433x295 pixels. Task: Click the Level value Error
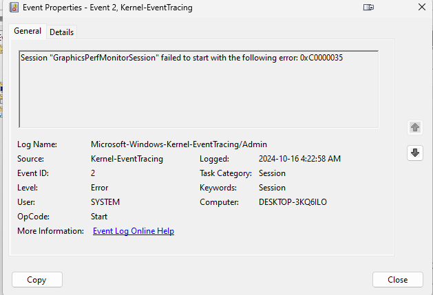click(99, 188)
